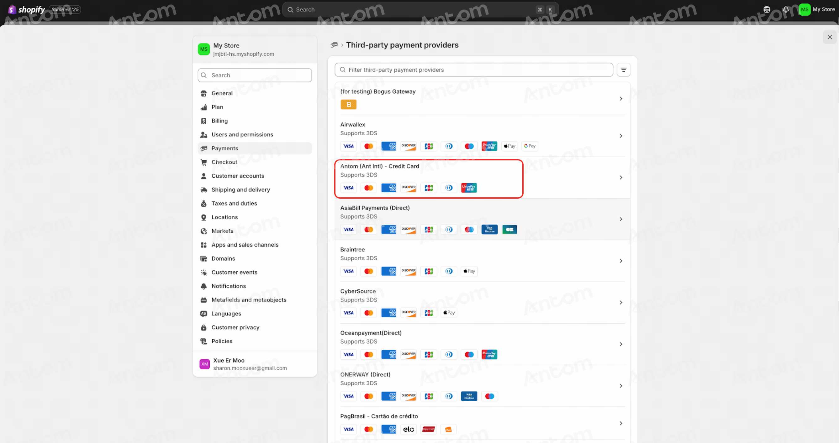Image resolution: width=839 pixels, height=443 pixels.
Task: Click the Visa Electron icon under ONERWAY (Direct)
Action: coord(469,396)
